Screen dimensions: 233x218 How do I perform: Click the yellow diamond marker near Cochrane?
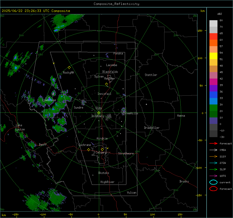click(x=89, y=150)
